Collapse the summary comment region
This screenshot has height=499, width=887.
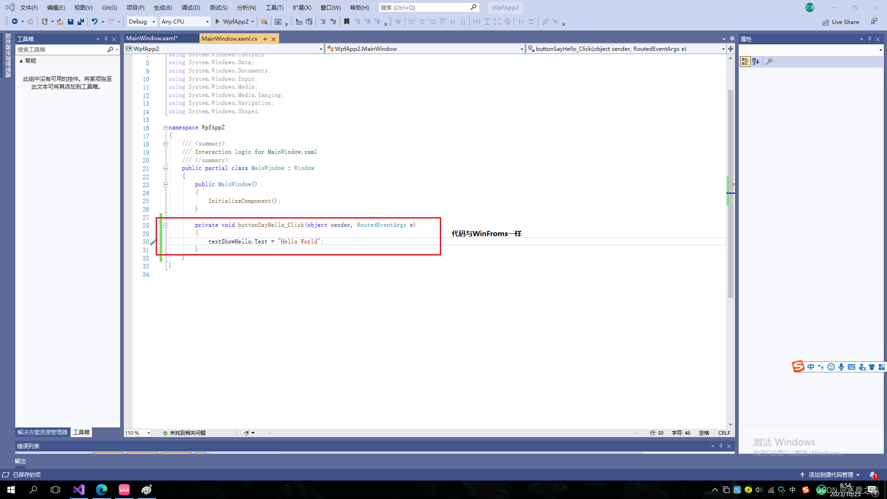click(165, 144)
